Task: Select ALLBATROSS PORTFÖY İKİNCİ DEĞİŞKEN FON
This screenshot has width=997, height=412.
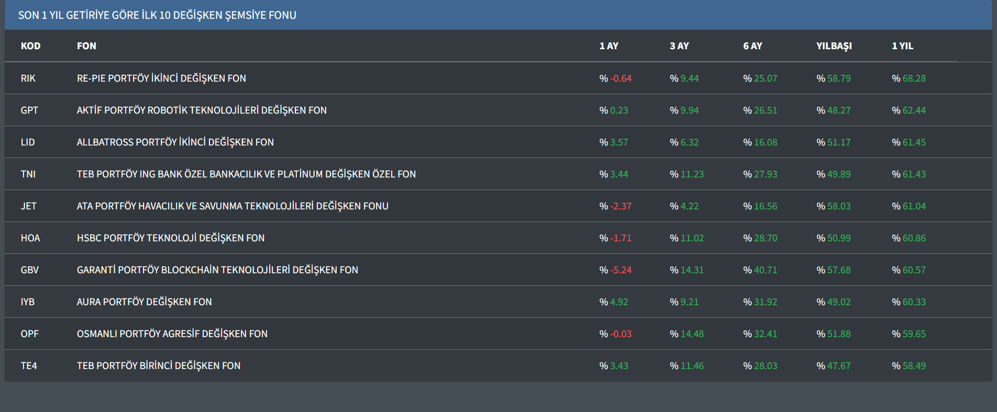Action: tap(175, 142)
